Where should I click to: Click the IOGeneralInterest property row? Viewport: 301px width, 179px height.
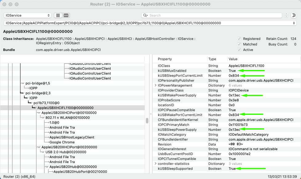pos(227,149)
